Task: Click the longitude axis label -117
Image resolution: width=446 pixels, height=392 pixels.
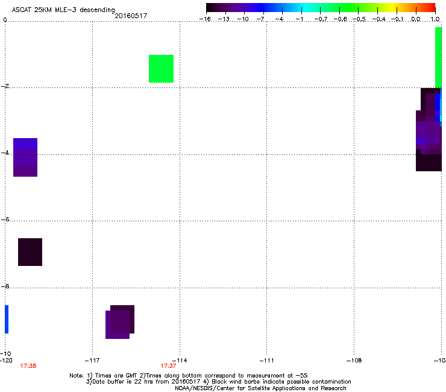Action: click(x=92, y=361)
